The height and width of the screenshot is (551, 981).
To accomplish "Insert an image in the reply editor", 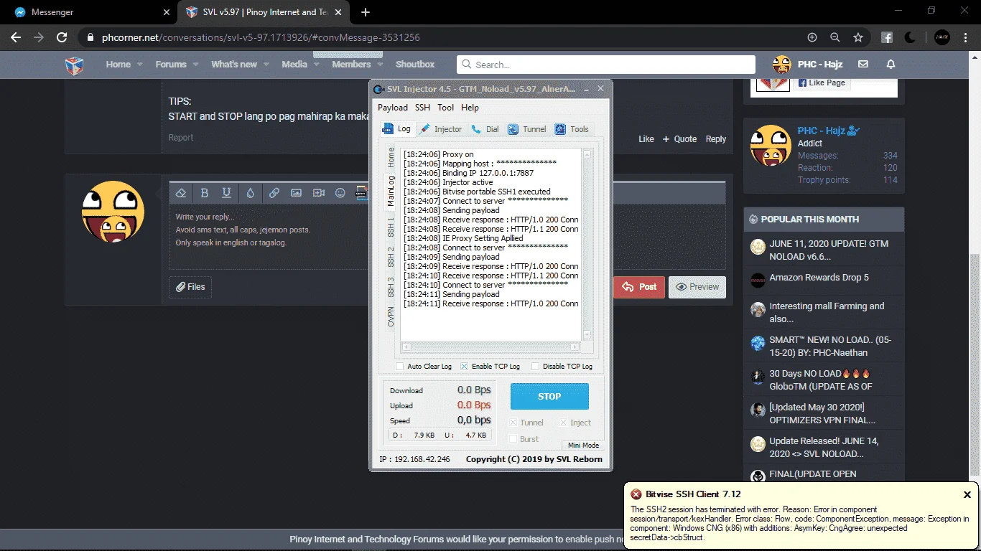I will tap(296, 193).
